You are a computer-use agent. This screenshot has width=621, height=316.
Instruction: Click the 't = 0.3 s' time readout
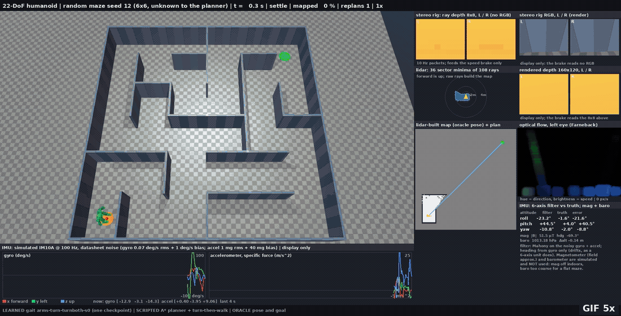(x=249, y=6)
